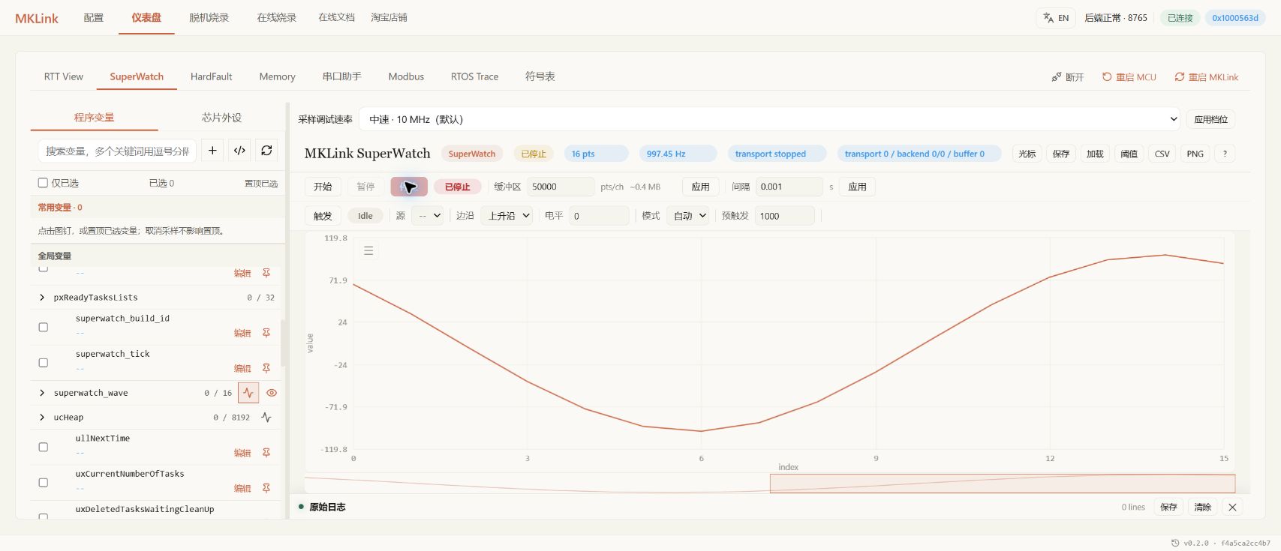Switch to the 芯片外设 tab
Screen dimensions: 1281x551
click(x=221, y=118)
